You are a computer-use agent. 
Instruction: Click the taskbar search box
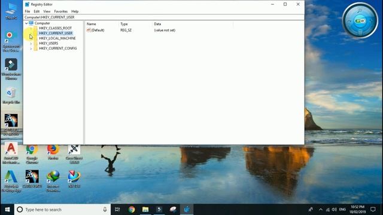[62, 210]
